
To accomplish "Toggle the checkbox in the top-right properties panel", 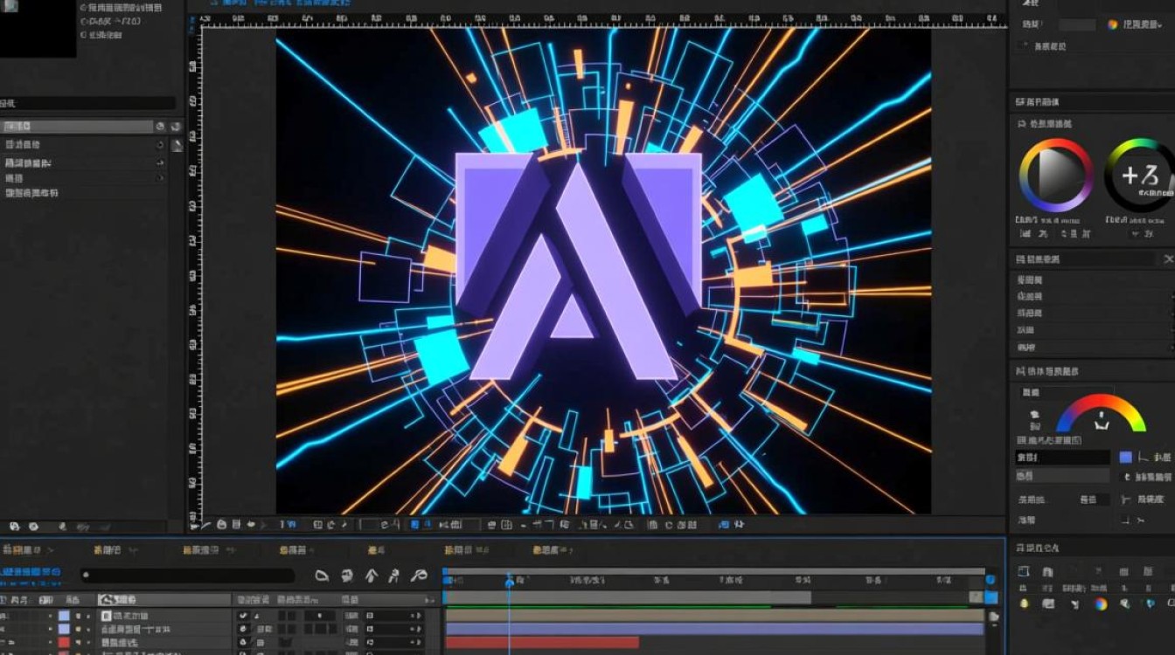I will pyautogui.click(x=1024, y=46).
